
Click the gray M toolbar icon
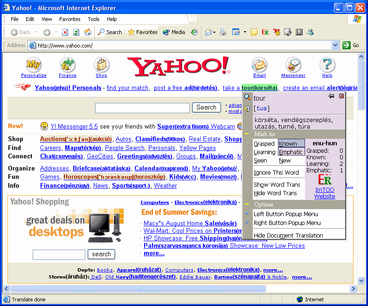[299, 32]
